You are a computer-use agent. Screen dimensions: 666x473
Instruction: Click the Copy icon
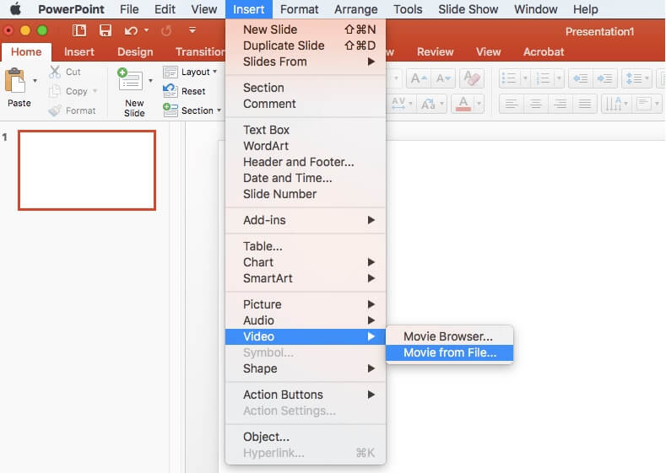pos(55,91)
